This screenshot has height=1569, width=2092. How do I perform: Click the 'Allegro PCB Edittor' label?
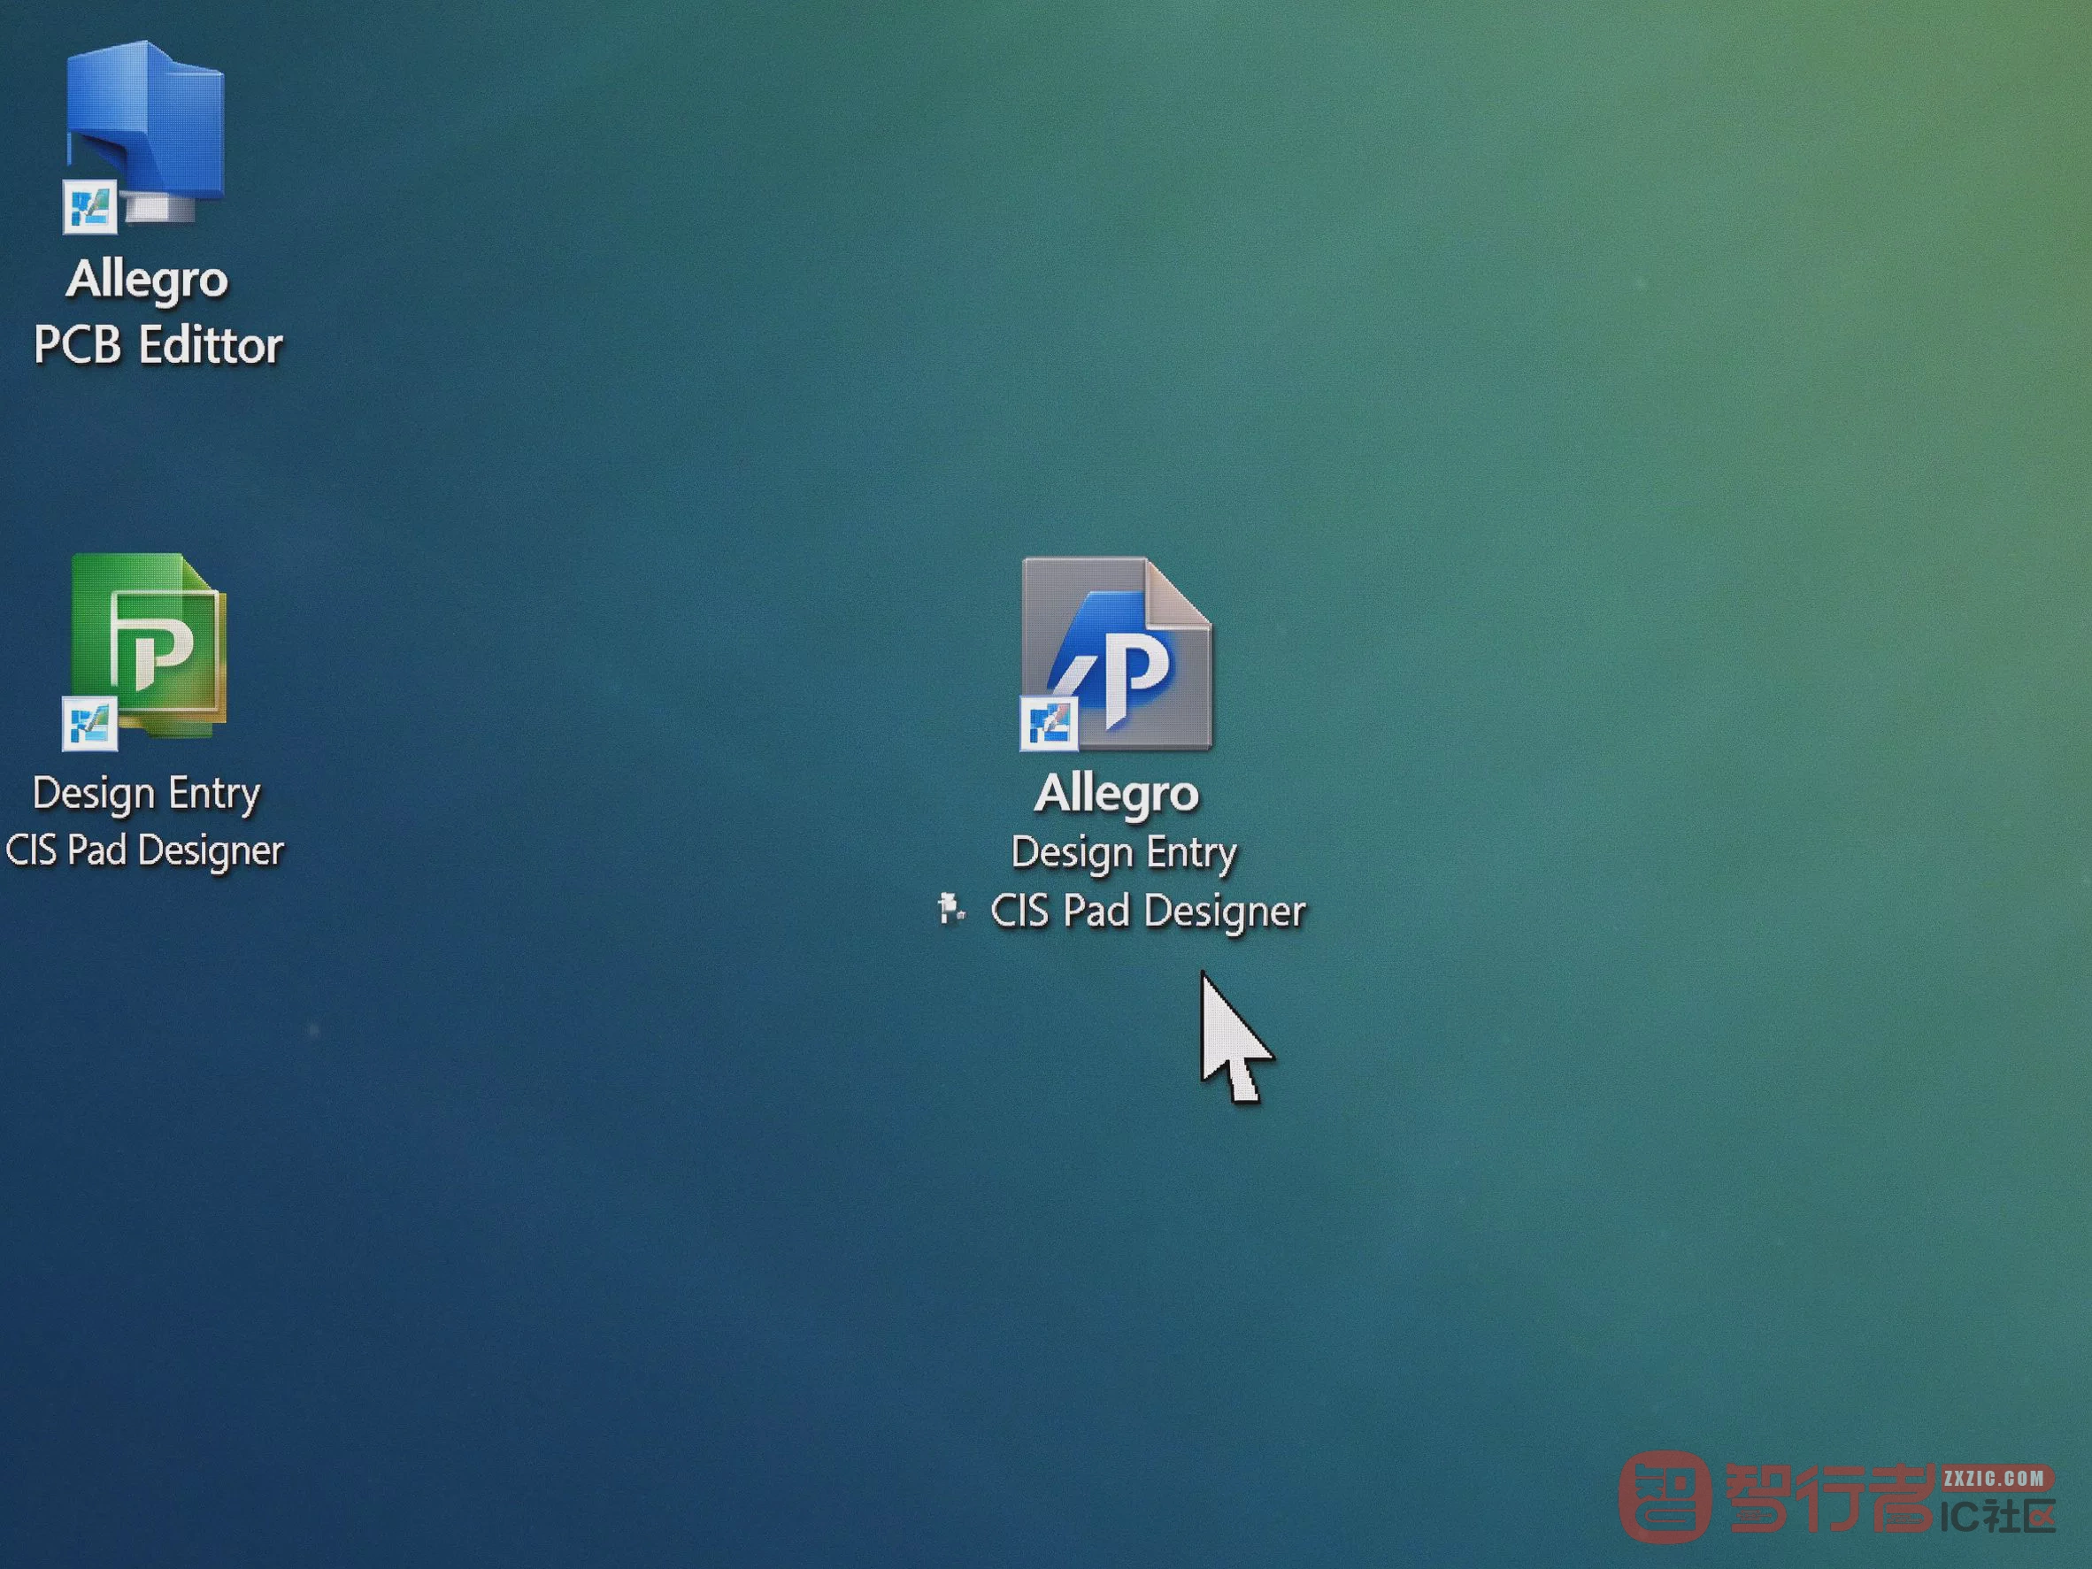tap(158, 312)
